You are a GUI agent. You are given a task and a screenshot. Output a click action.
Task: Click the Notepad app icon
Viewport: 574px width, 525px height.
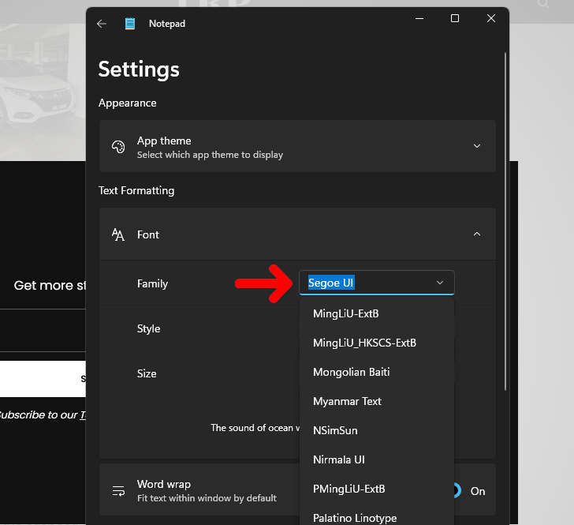[130, 24]
